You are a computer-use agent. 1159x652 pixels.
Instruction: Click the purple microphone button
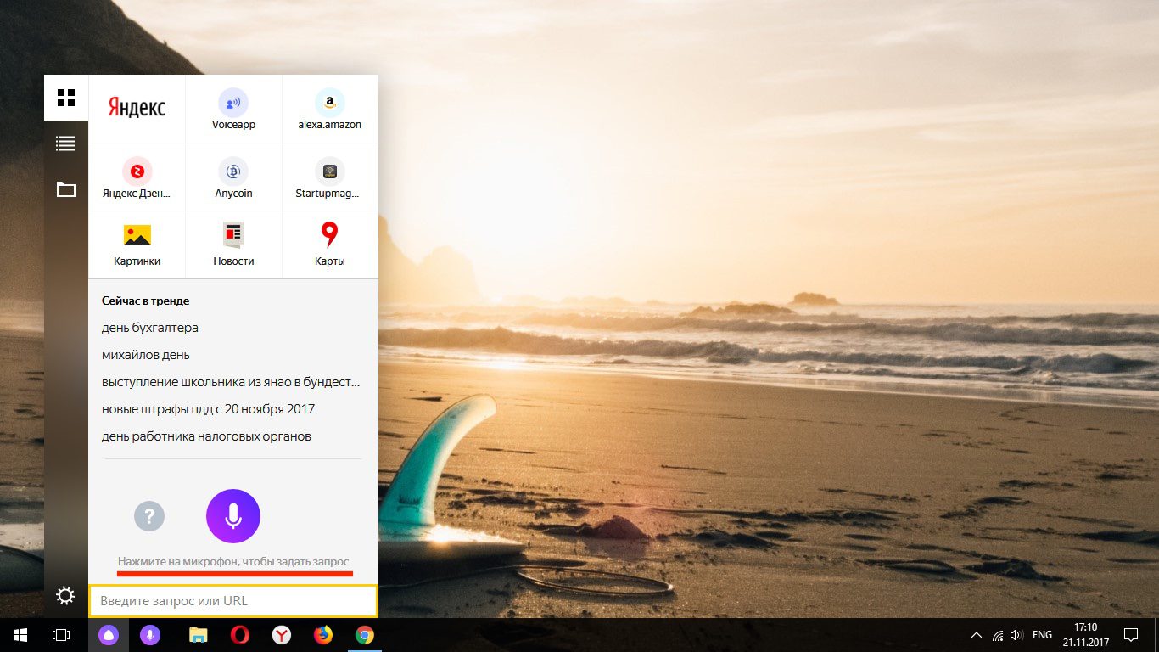[x=233, y=515]
